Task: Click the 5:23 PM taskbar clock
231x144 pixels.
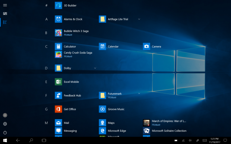Action: pos(215,140)
